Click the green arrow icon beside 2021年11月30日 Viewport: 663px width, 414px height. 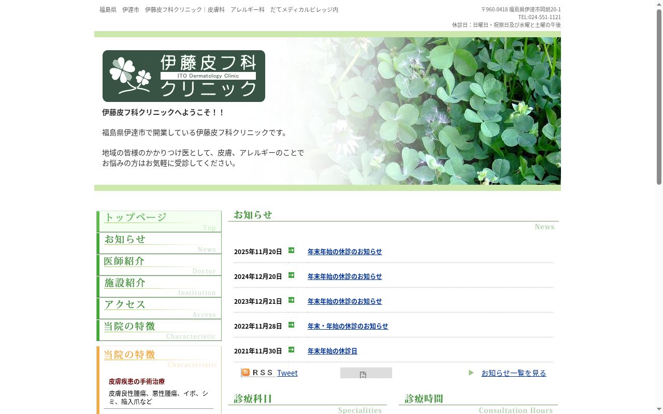pyautogui.click(x=291, y=350)
